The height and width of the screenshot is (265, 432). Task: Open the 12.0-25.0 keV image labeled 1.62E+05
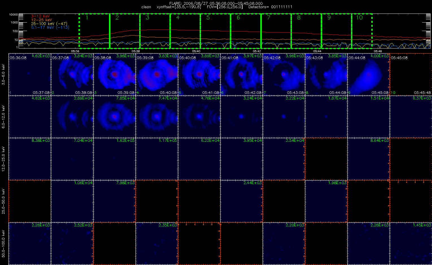point(114,159)
